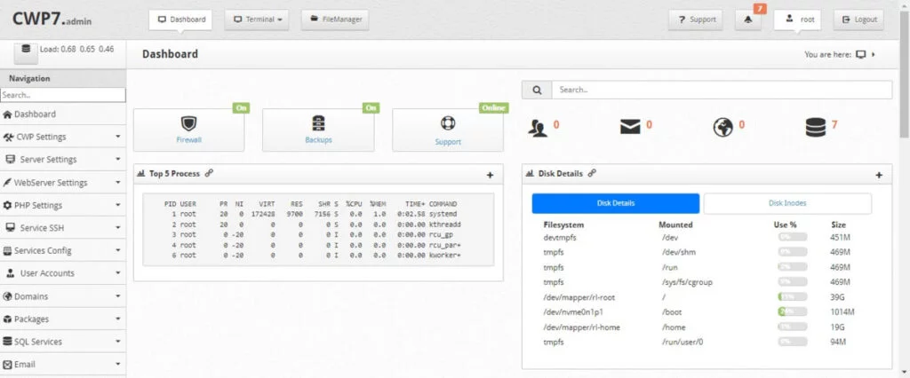
Task: Click the orange notification count badge
Action: click(x=761, y=9)
